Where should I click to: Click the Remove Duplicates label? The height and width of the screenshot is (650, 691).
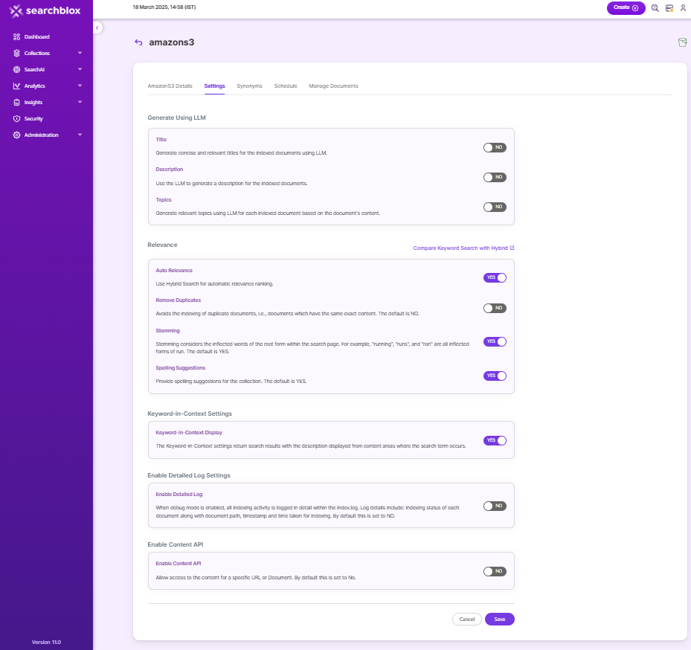(178, 300)
